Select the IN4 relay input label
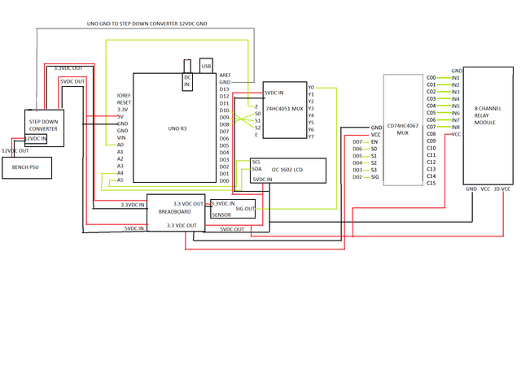Image resolution: width=521 pixels, height=390 pixels. point(456,99)
